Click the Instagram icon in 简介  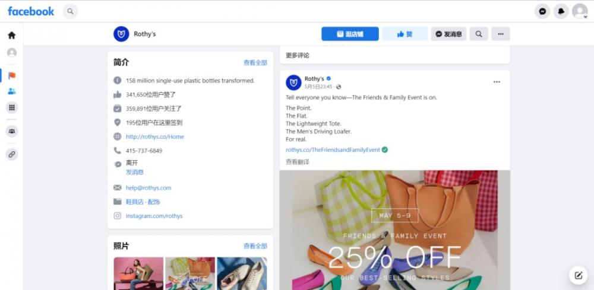tap(118, 216)
